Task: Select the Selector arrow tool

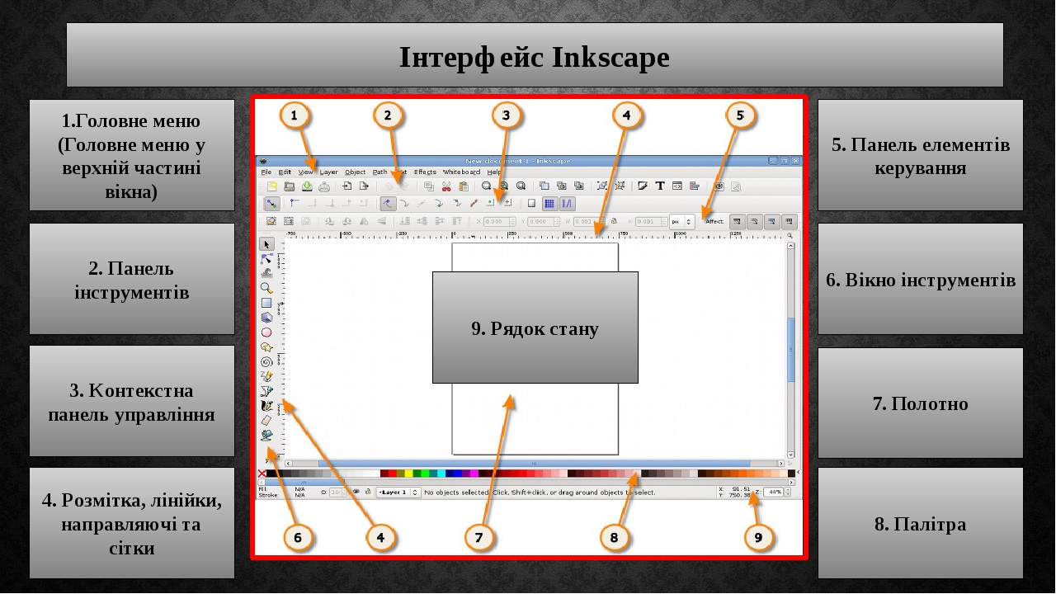Action: point(266,244)
